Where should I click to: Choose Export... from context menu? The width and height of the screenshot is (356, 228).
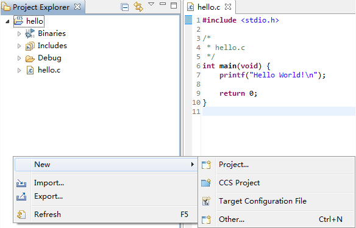point(106,196)
